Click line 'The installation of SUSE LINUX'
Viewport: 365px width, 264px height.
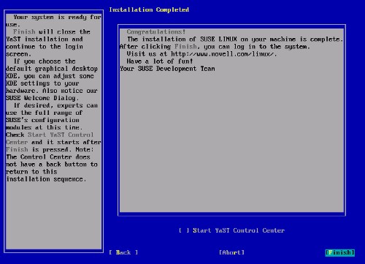235,39
